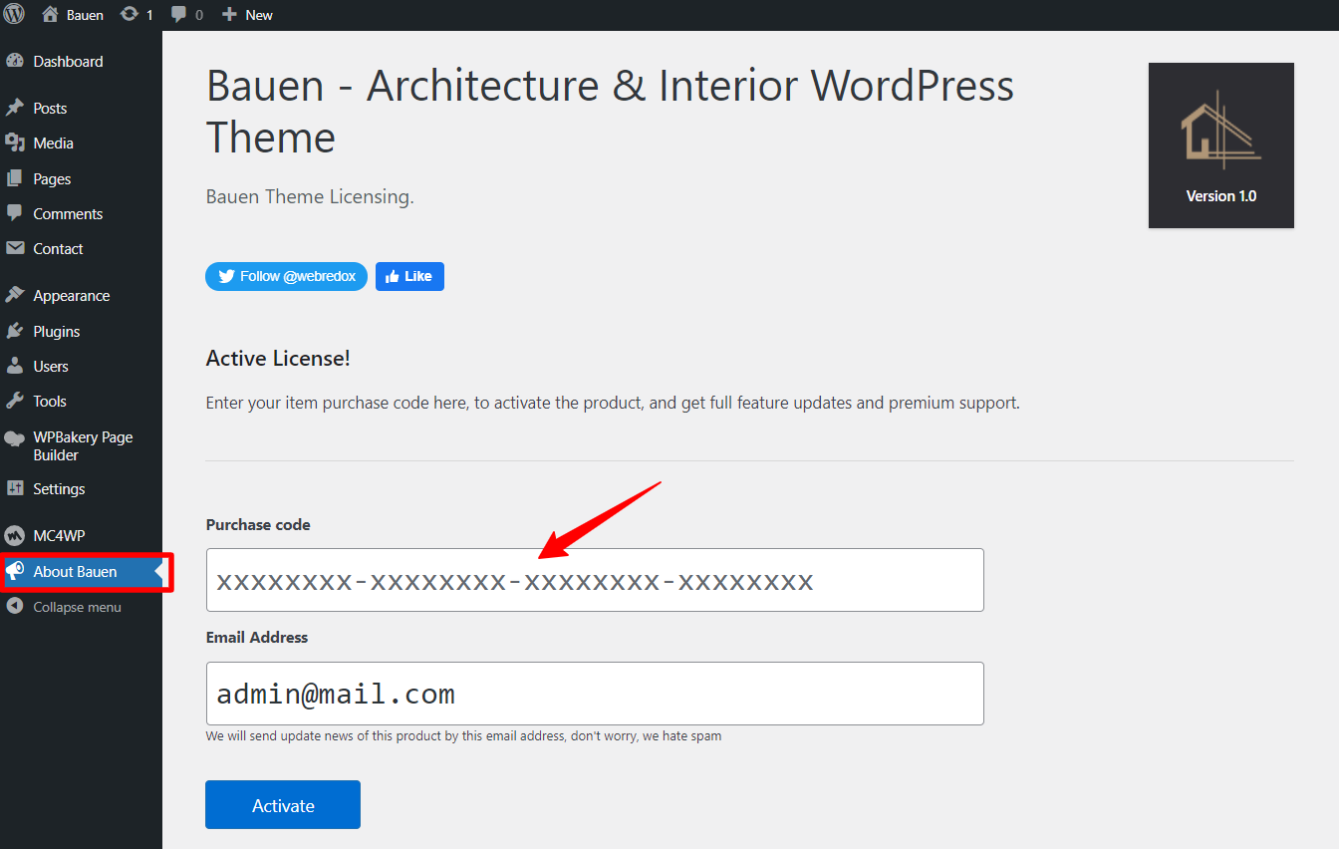Click the Collapse menu arrow icon

coord(15,606)
